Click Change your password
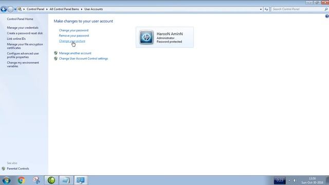The height and width of the screenshot is (185, 329). click(74, 30)
